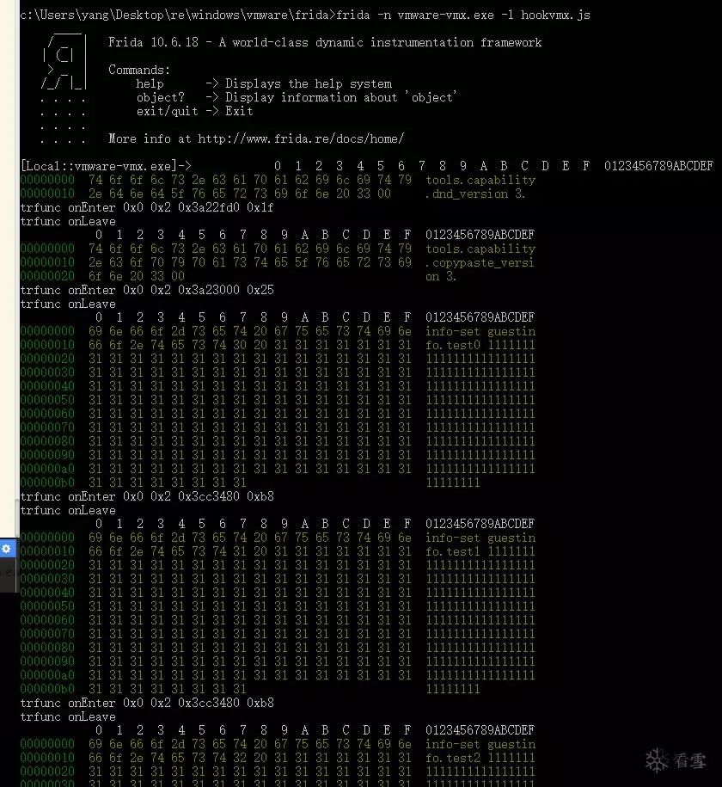Select the "fo.test0 1111111" ASCII text
The width and height of the screenshot is (722, 787).
click(x=480, y=345)
